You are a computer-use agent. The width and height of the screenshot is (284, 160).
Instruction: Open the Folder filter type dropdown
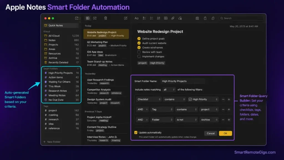coord(162,120)
